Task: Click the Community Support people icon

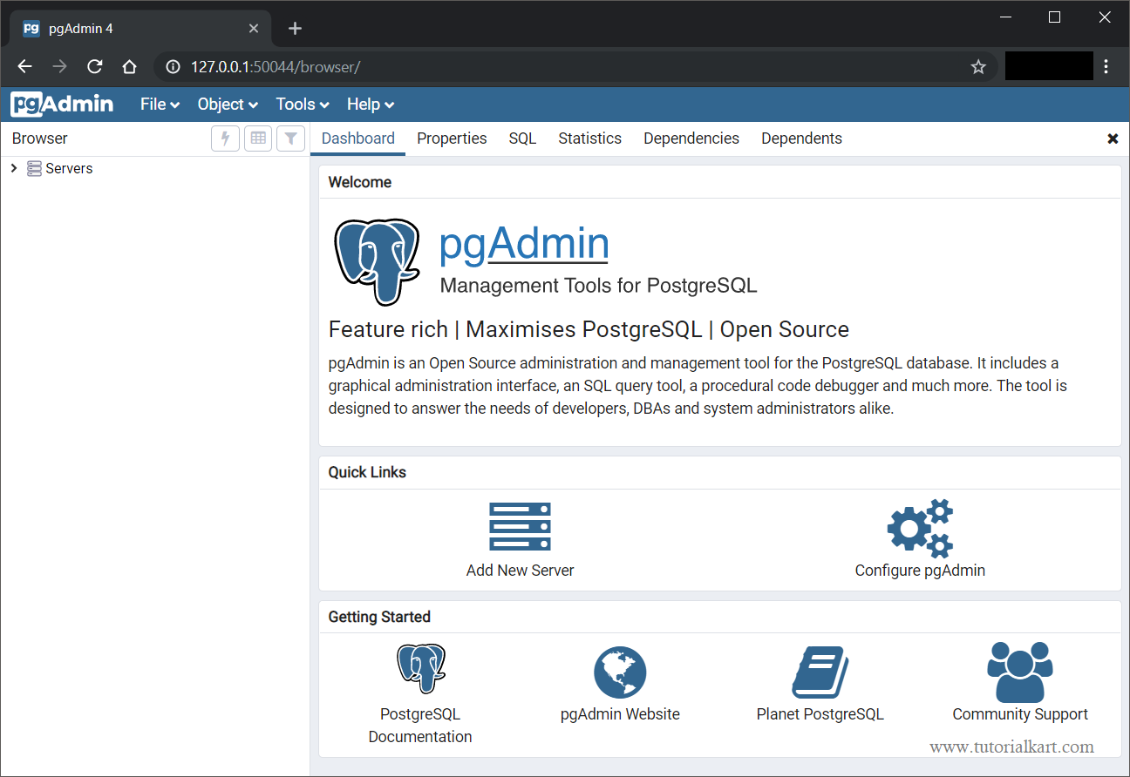Action: click(1020, 671)
